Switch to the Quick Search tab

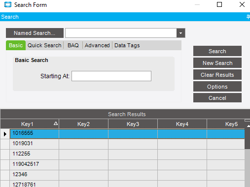tap(44, 45)
